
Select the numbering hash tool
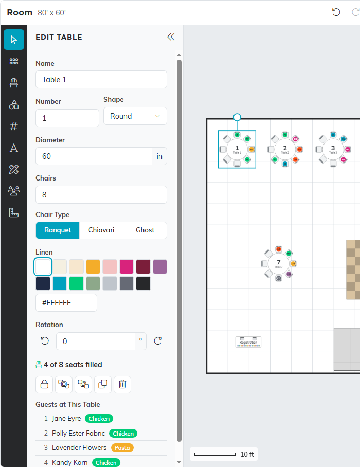[x=14, y=126]
